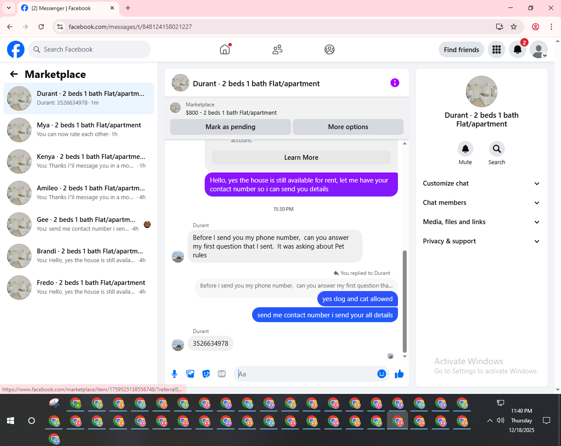Open the Kenya conversation

point(79,162)
